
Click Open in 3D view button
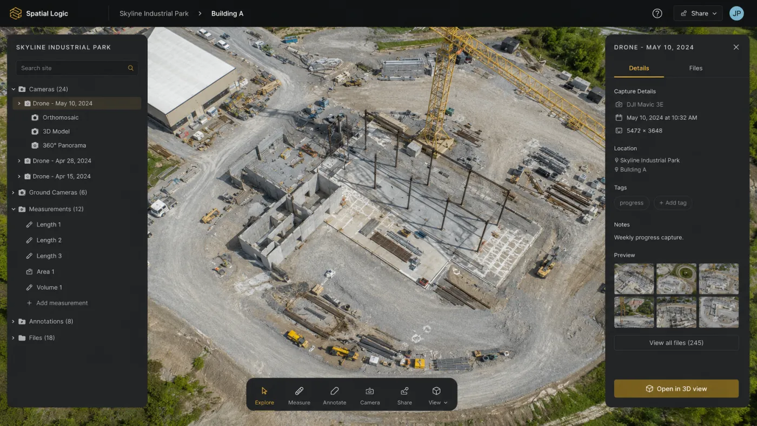tap(676, 389)
